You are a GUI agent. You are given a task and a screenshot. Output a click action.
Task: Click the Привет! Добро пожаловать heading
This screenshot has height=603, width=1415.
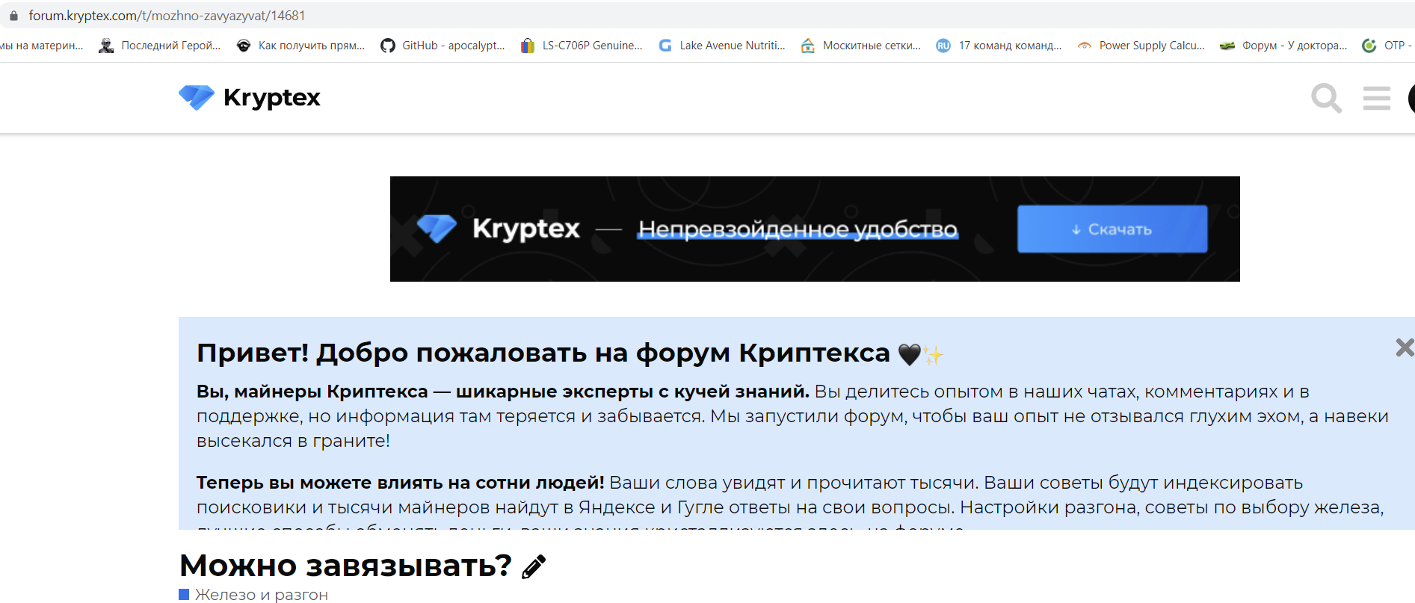543,353
